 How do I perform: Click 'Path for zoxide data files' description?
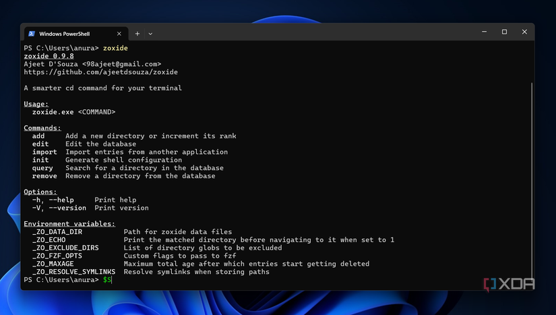pos(178,232)
